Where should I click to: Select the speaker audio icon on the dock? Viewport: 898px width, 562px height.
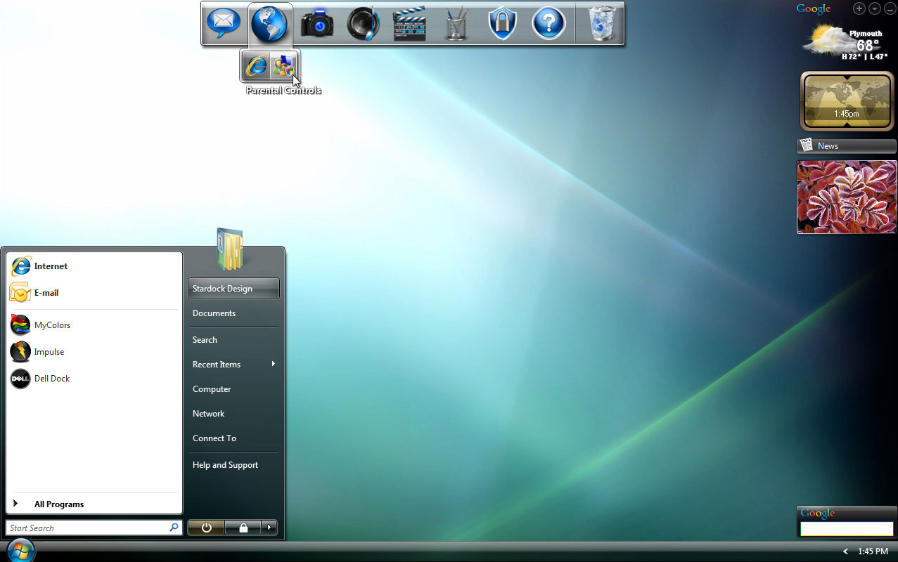coord(363,23)
